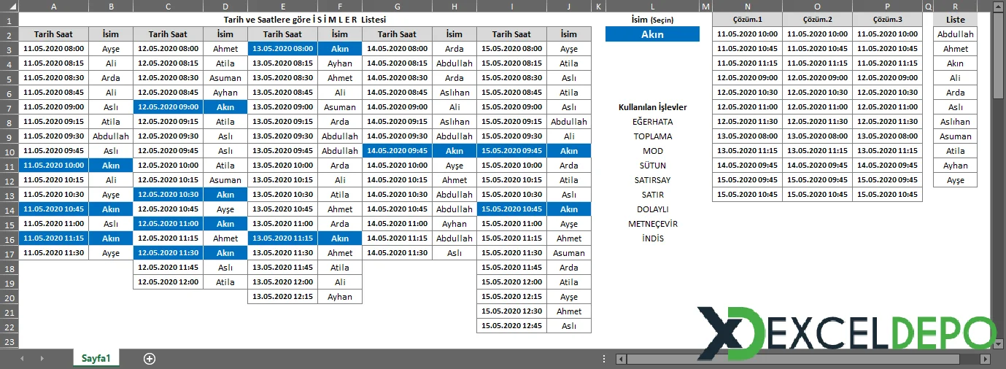Add a new sheet with plus icon

(150, 359)
